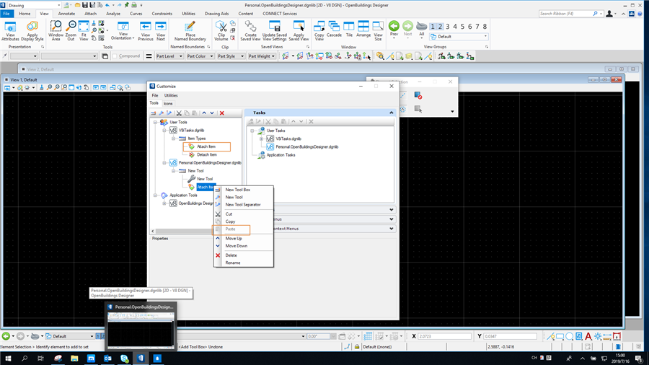Image resolution: width=649 pixels, height=365 pixels.
Task: Click move up arrow in Customize tools toolbar
Action: tap(204, 113)
